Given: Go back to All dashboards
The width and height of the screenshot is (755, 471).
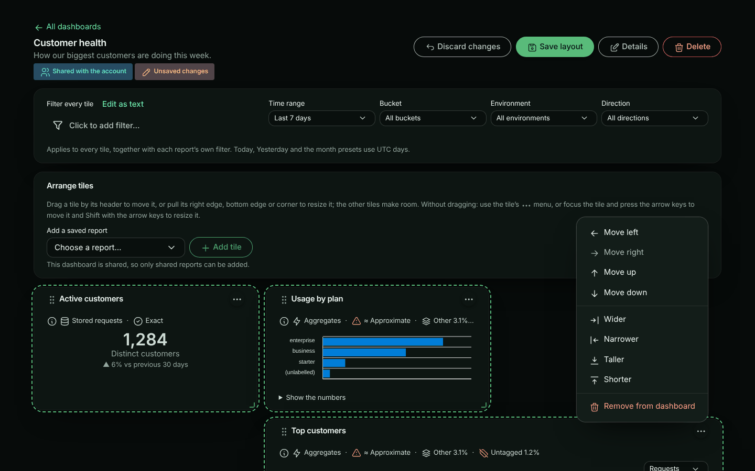Looking at the screenshot, I should (68, 27).
